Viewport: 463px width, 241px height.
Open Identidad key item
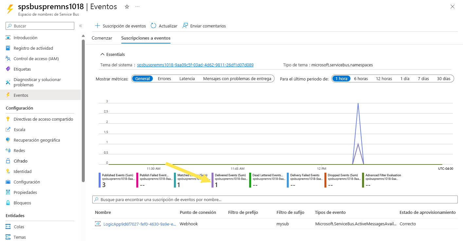[23, 171]
